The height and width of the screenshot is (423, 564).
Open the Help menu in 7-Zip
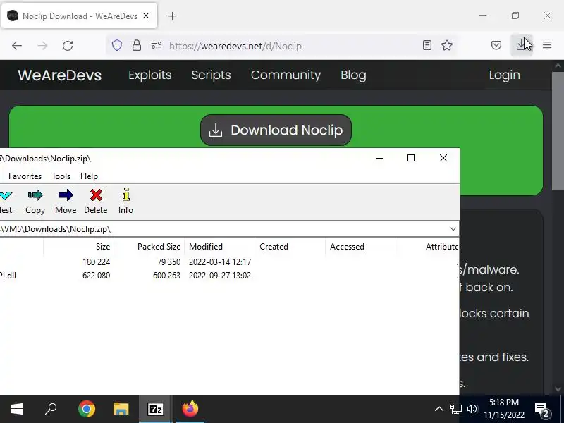(89, 176)
